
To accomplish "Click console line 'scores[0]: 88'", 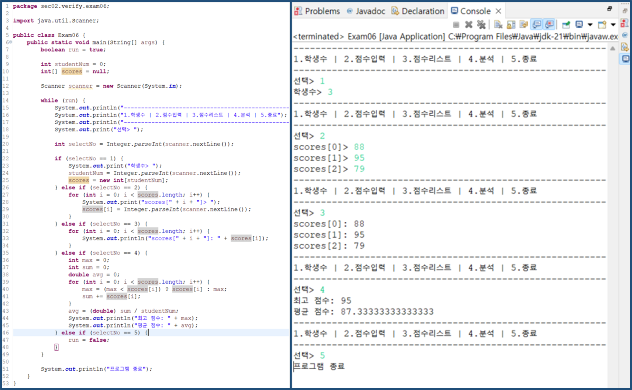I will [x=329, y=224].
